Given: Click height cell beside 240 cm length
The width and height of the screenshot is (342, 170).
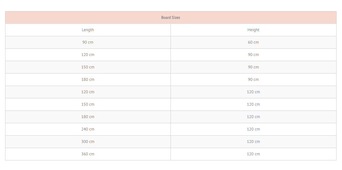Looking at the screenshot, I should pyautogui.click(x=253, y=129).
